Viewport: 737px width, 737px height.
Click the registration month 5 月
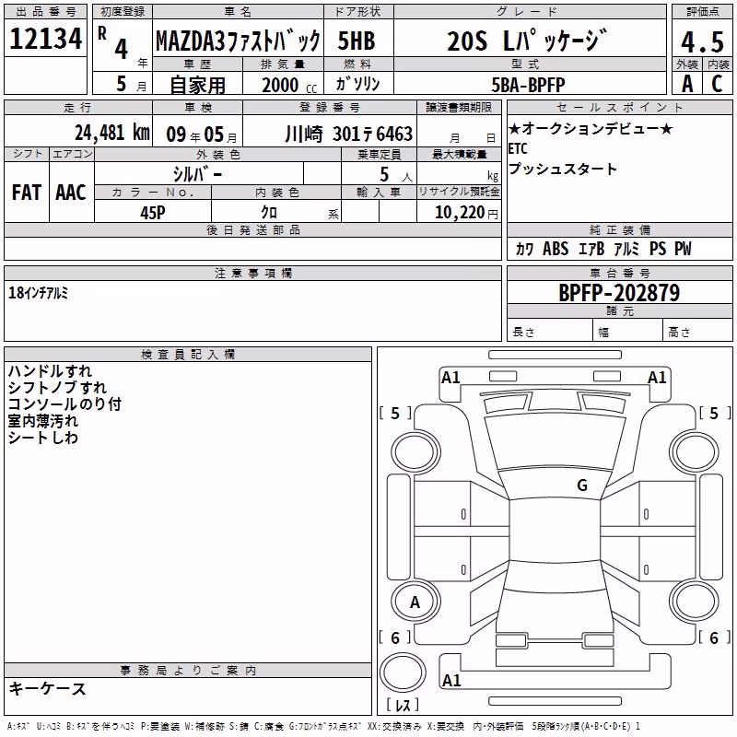click(x=131, y=84)
